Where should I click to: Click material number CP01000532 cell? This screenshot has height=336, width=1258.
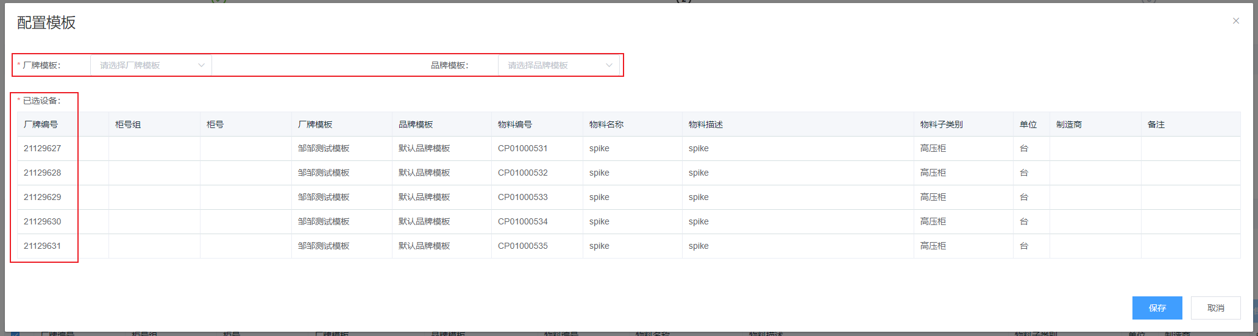[x=523, y=173]
